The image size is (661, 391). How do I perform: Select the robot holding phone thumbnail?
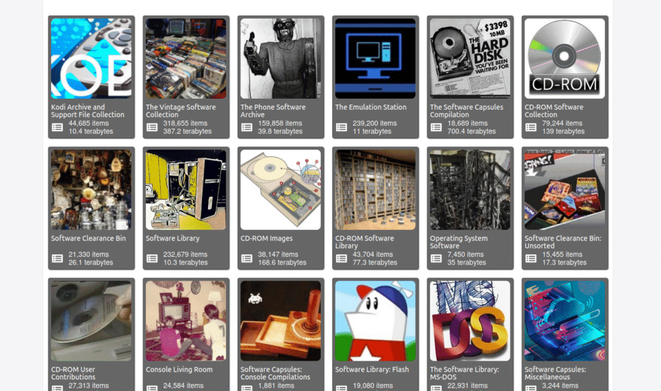click(281, 59)
